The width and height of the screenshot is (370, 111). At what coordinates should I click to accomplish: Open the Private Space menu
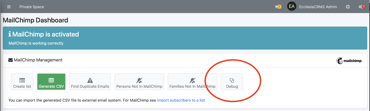click(32, 7)
